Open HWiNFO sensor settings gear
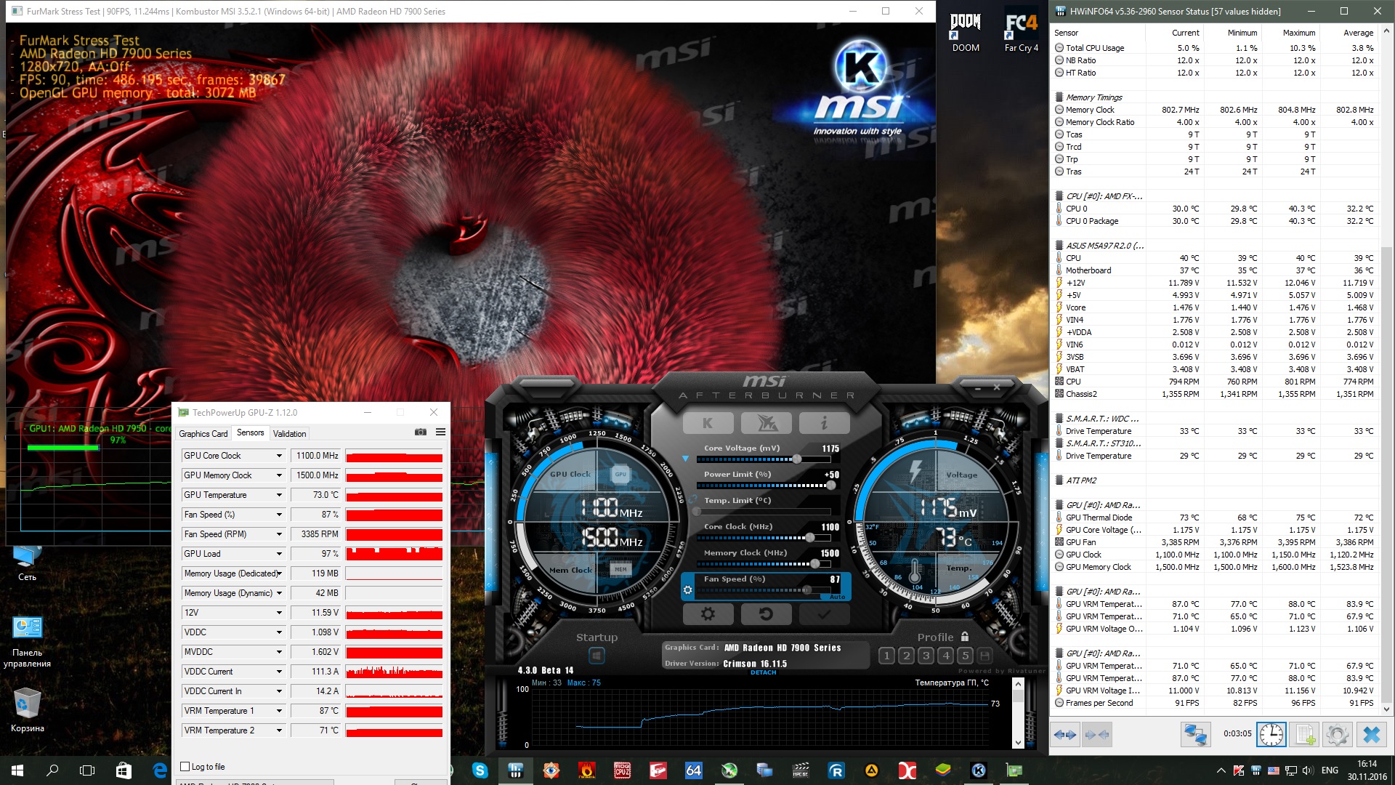 click(1337, 734)
